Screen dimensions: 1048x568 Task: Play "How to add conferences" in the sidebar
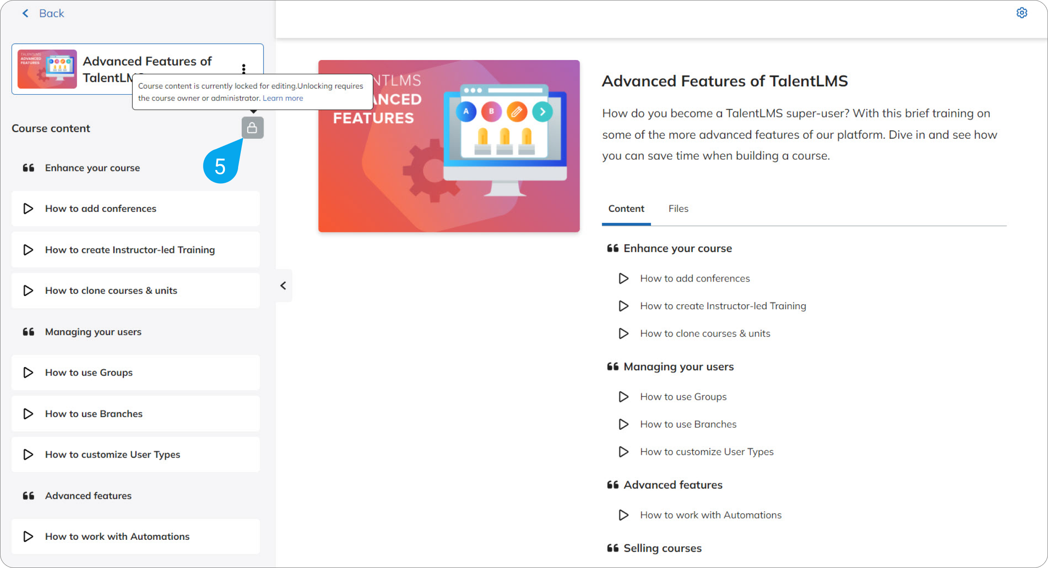pyautogui.click(x=28, y=208)
